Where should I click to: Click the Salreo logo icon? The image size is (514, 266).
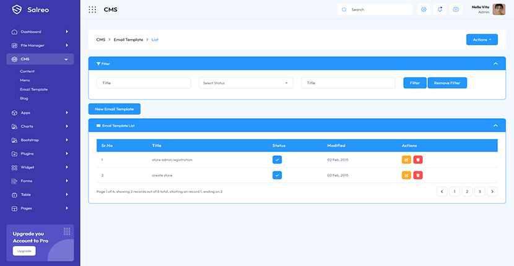pyautogui.click(x=17, y=9)
